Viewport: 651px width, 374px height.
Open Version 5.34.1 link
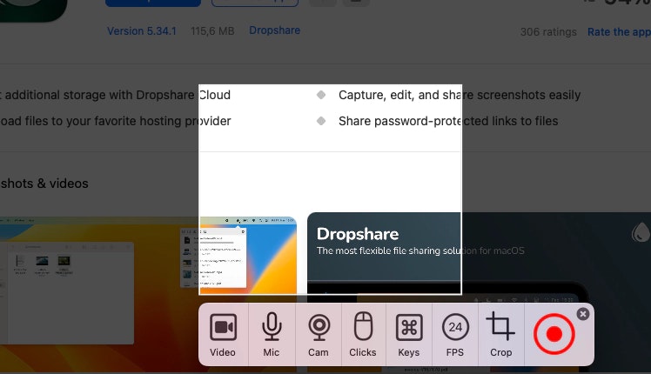(142, 31)
